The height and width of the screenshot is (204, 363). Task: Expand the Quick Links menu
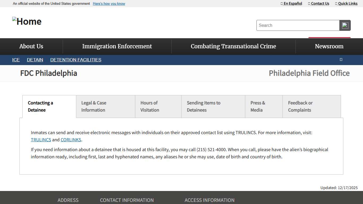click(x=346, y=3)
